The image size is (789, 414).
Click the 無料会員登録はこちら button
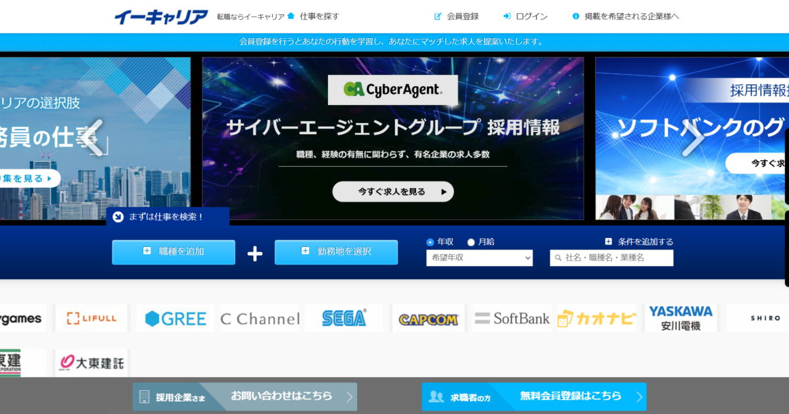point(534,396)
